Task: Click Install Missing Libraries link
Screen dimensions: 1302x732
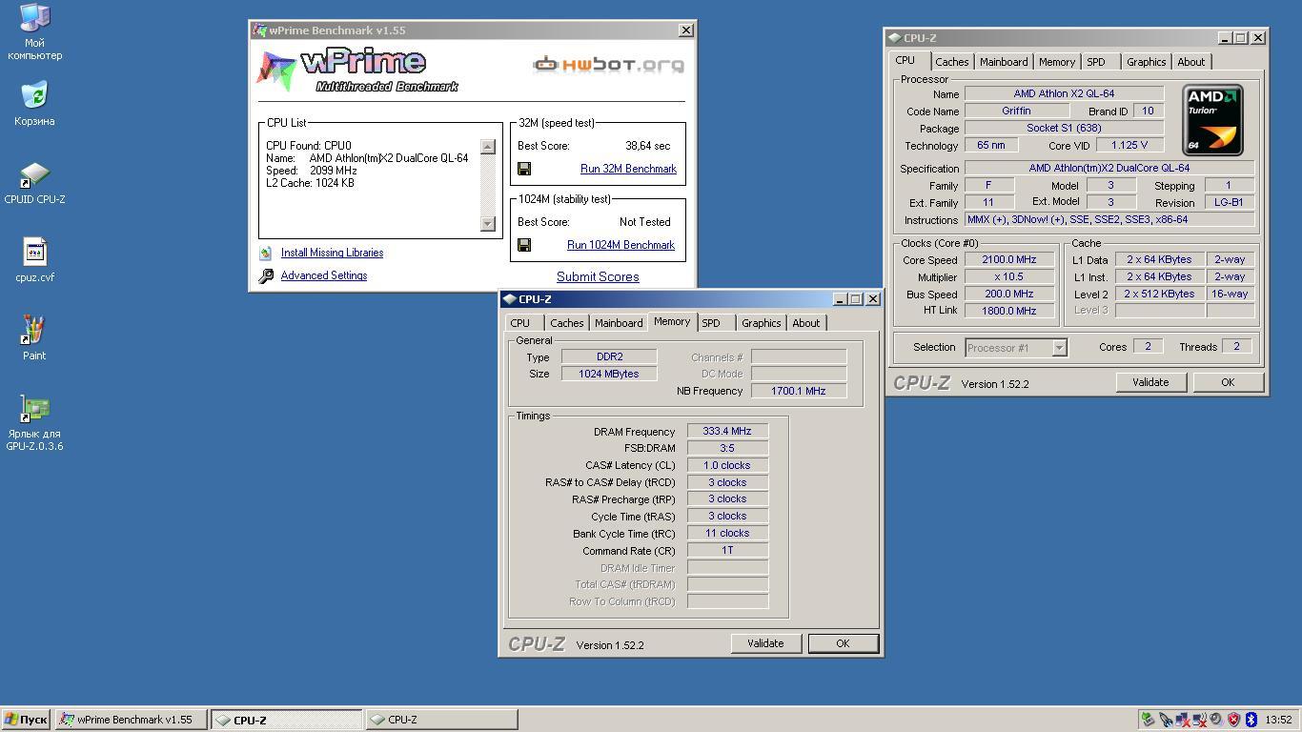Action: click(332, 253)
